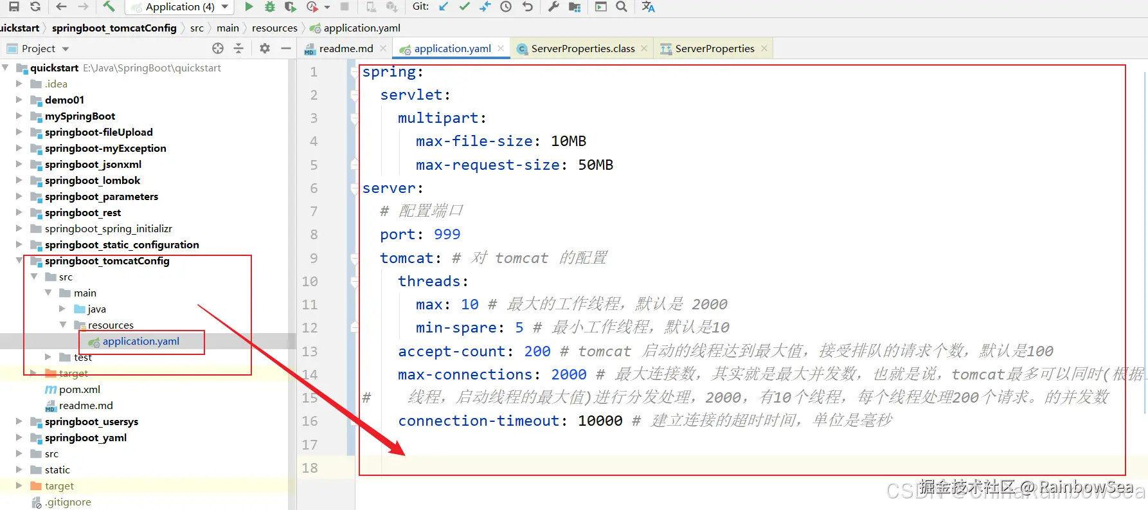This screenshot has height=510, width=1148.
Task: Expand the springboot_yaml module
Action: [19, 437]
